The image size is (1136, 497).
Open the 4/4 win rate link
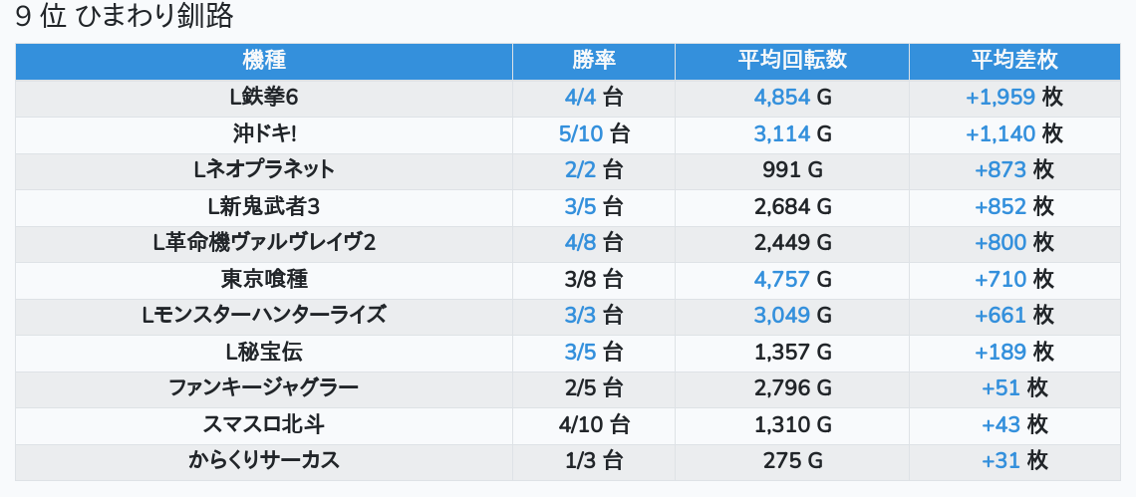pos(579,98)
